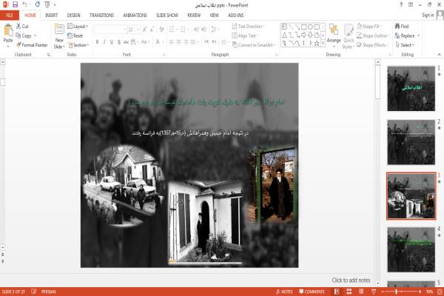Screen dimensions: 444x296
Task: Click in the 'Click to add notes' area
Action: [x=351, y=280]
